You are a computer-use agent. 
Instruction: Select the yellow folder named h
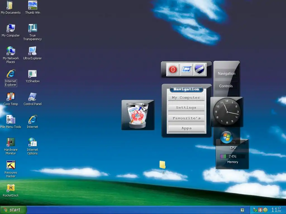162,167
